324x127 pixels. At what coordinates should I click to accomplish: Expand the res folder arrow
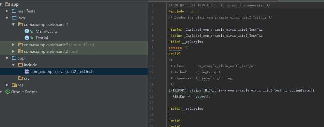point(7,85)
